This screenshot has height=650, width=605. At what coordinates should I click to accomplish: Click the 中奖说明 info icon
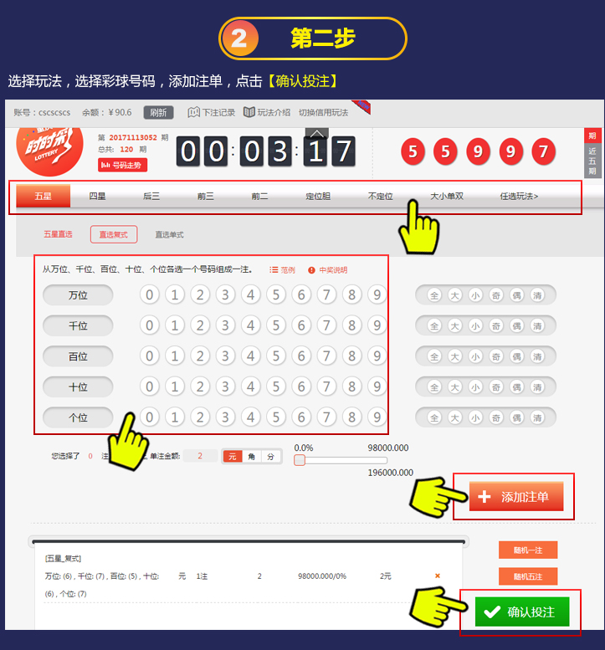coord(311,270)
